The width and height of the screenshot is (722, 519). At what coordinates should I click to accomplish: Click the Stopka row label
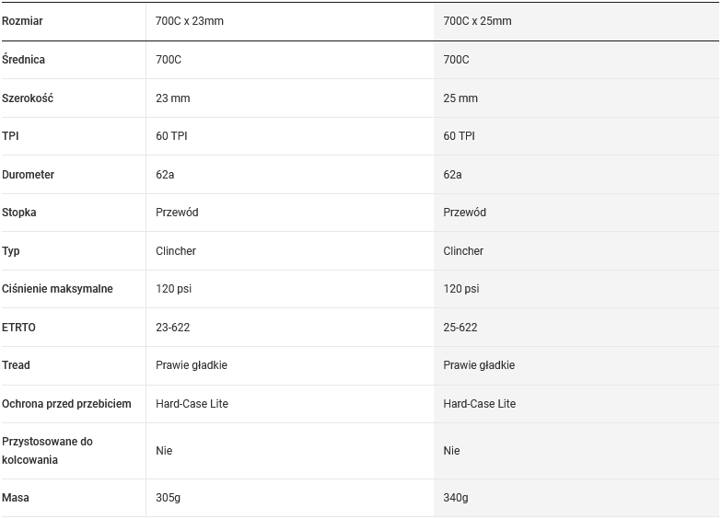[19, 213]
